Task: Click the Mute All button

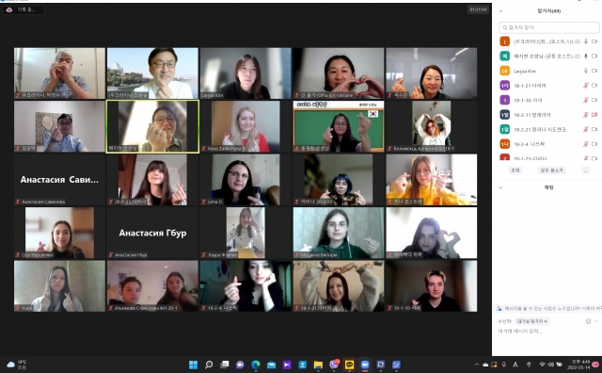Action: (x=552, y=170)
